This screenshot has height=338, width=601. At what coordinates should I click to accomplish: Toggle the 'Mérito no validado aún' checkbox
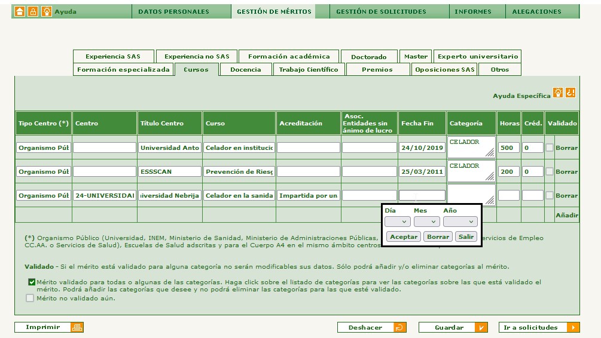(x=29, y=298)
